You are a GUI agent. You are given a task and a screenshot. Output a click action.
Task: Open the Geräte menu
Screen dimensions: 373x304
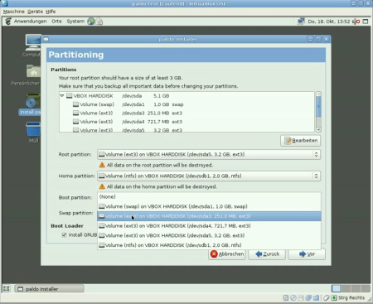coord(35,12)
